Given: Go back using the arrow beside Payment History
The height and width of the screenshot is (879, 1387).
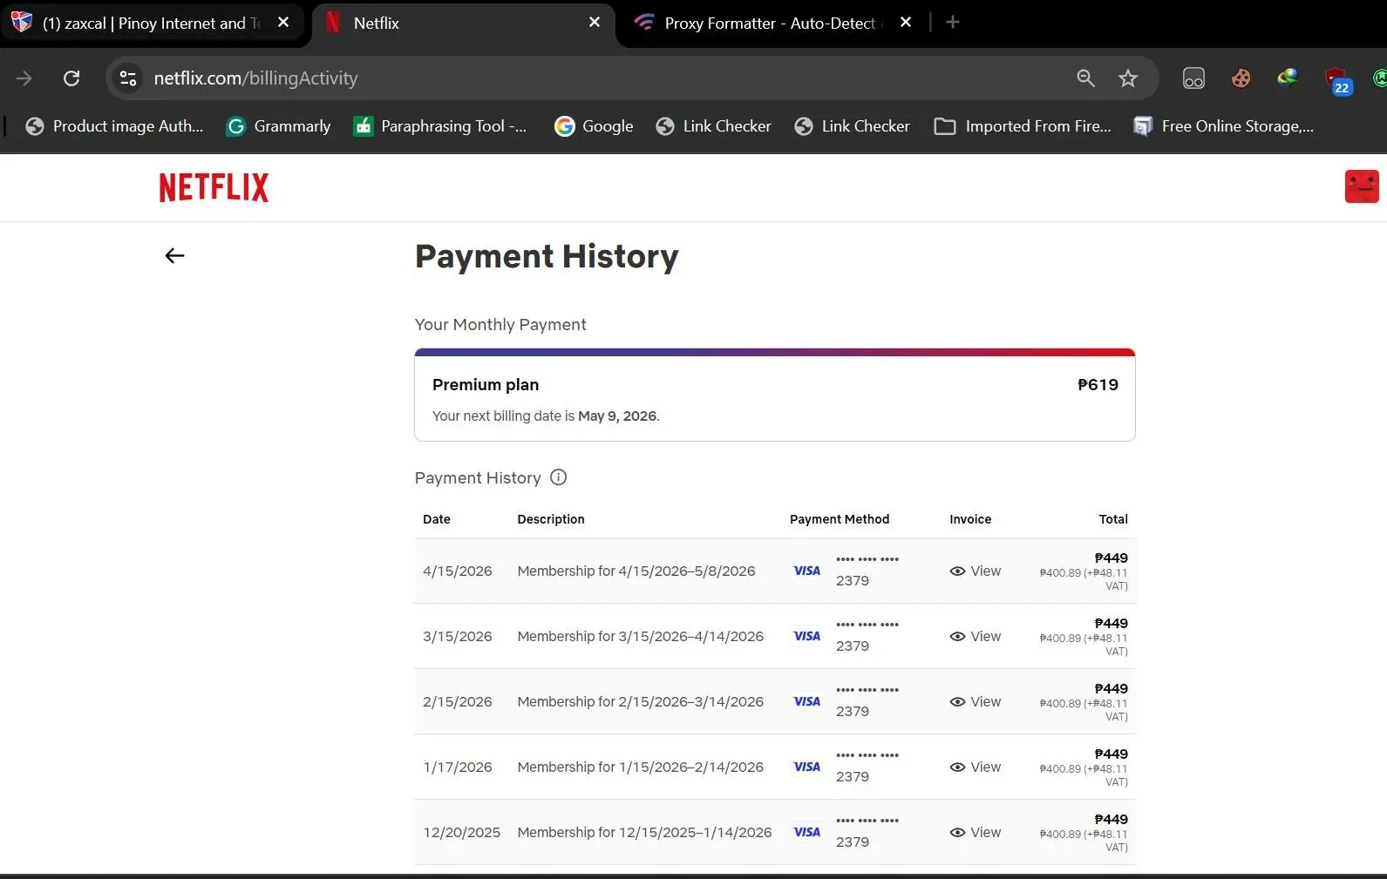Looking at the screenshot, I should point(174,255).
